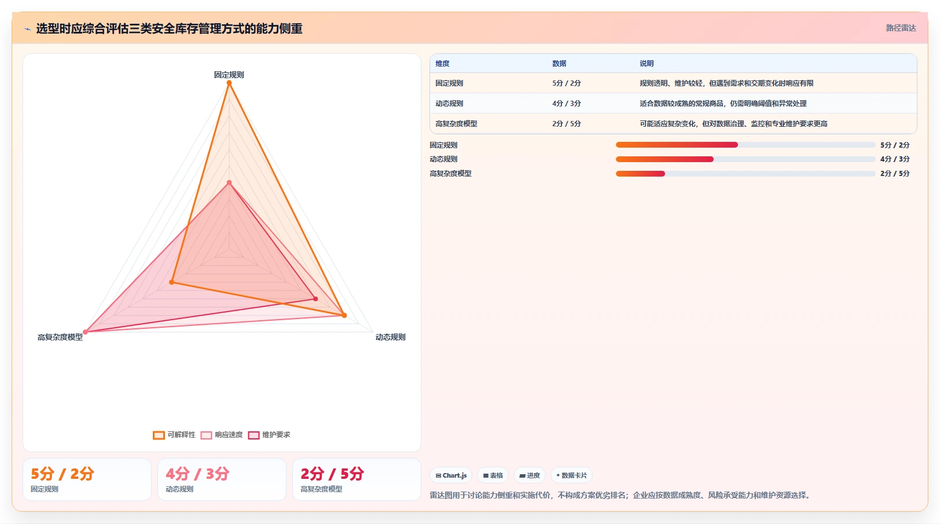Click the Chart.js tag chip

(451, 475)
